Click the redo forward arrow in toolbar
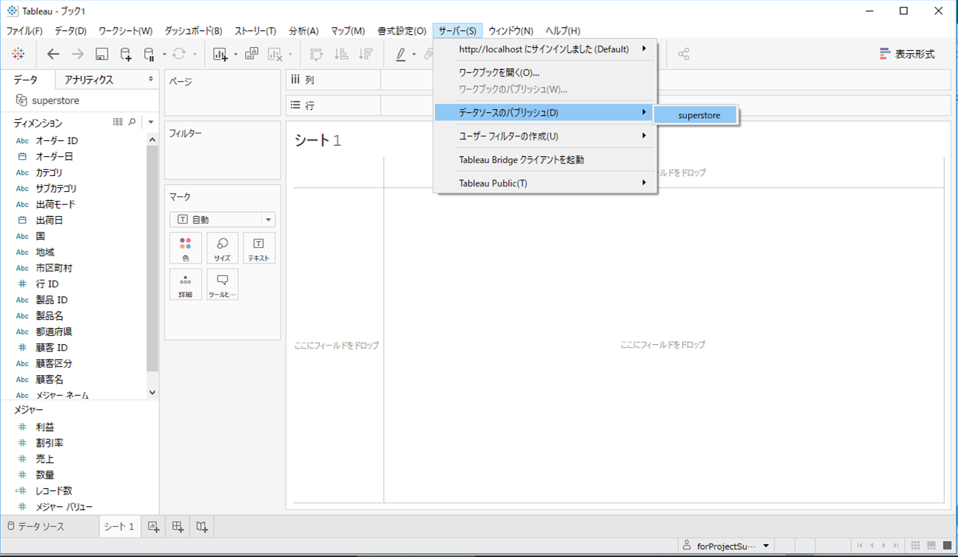958x557 pixels. coord(77,54)
